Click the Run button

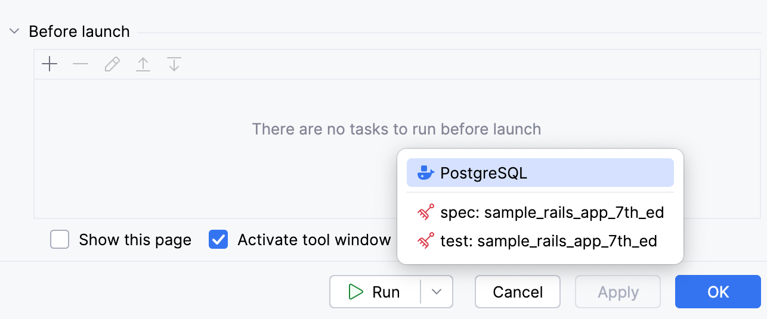pyautogui.click(x=375, y=292)
